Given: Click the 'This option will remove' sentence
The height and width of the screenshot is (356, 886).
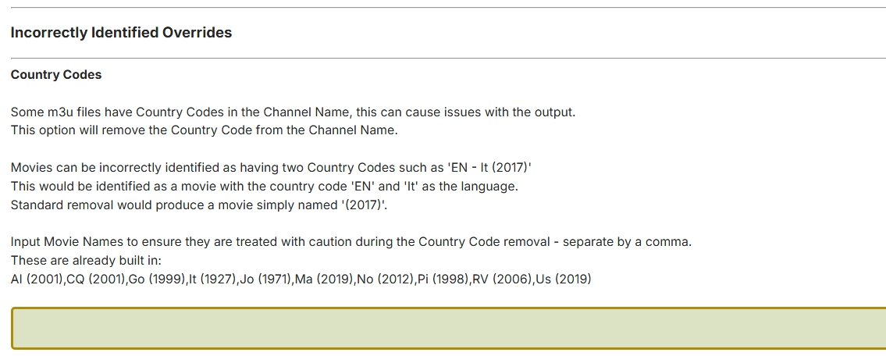Looking at the screenshot, I should click(204, 130).
